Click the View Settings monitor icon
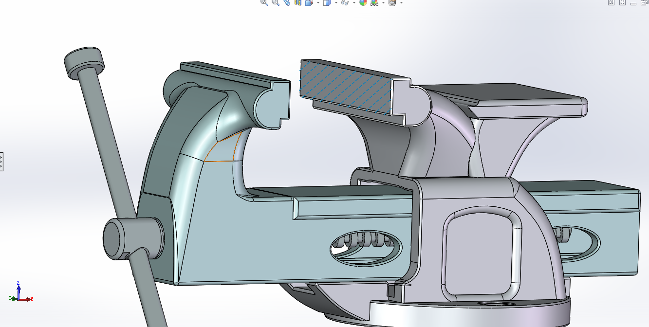 coord(392,2)
